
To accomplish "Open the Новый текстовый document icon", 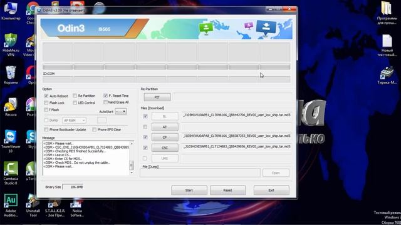I will pos(387,46).
